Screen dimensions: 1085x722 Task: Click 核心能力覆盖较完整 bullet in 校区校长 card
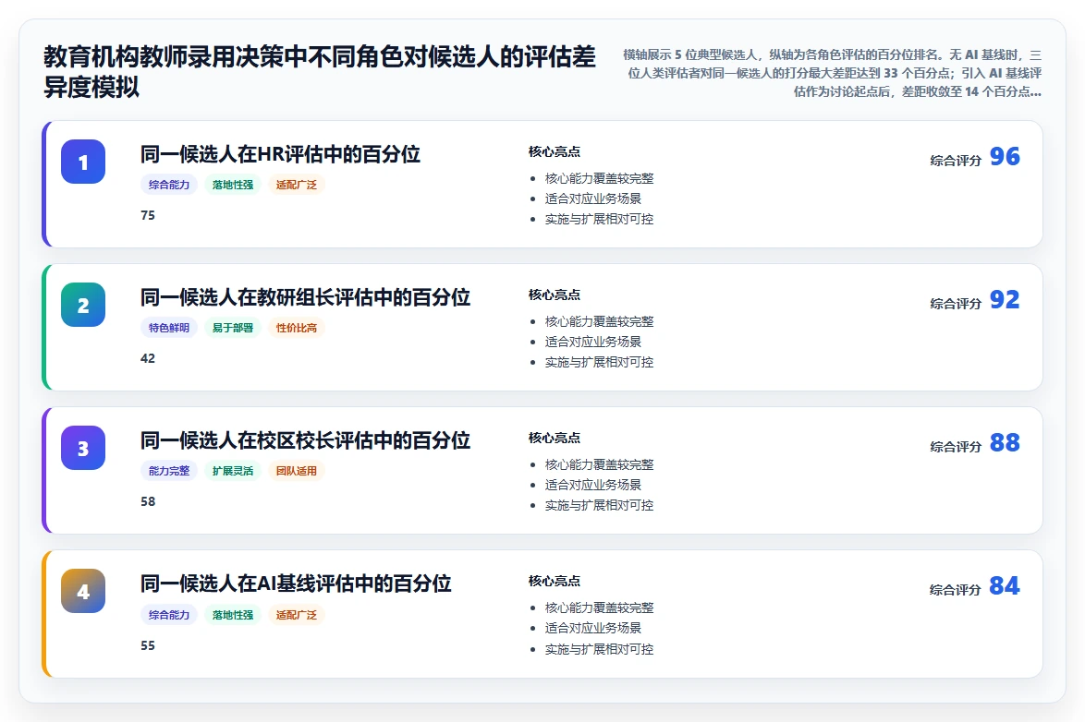[599, 464]
